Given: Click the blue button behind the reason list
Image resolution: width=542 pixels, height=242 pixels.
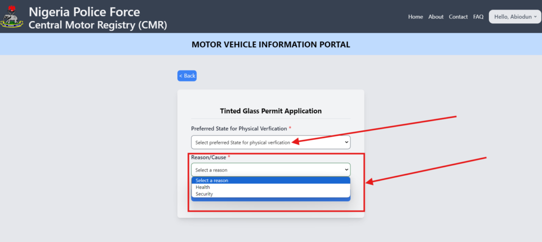Looking at the screenshot, I should coord(270,199).
